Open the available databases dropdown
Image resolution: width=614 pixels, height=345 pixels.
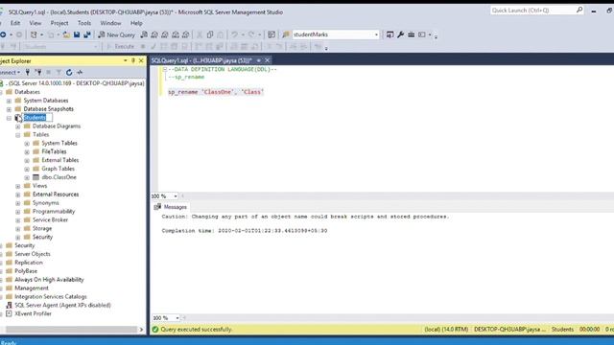coord(96,47)
